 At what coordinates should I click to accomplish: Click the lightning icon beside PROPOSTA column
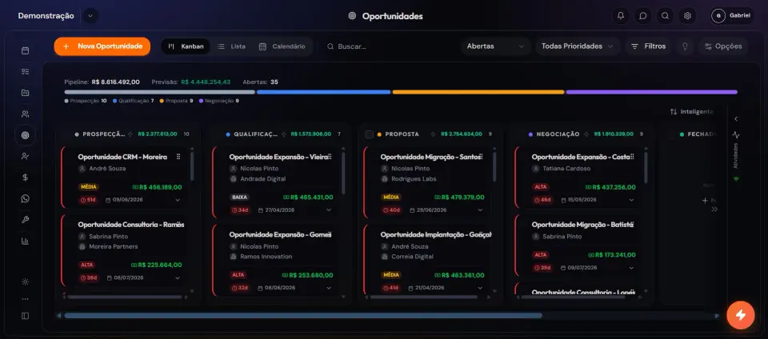(x=433, y=134)
